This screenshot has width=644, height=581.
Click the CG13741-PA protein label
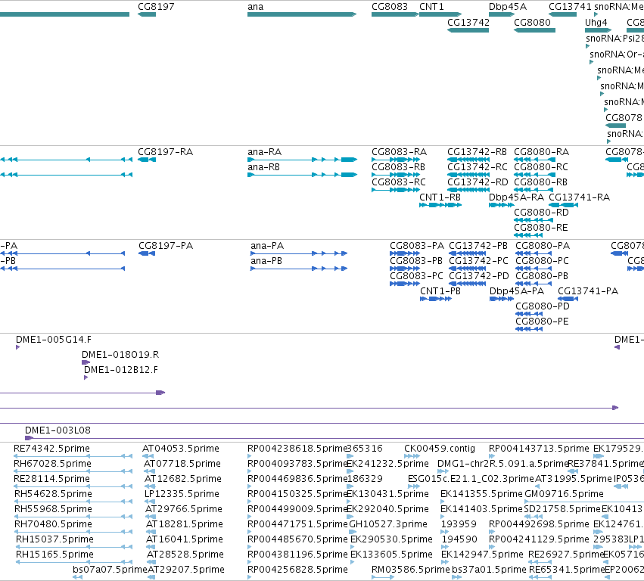click(588, 291)
